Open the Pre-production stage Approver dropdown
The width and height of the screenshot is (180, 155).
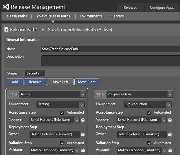point(164,120)
